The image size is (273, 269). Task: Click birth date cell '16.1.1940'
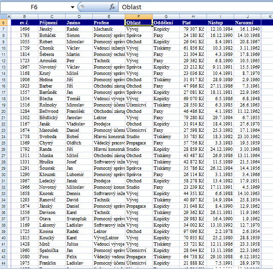[247, 29]
